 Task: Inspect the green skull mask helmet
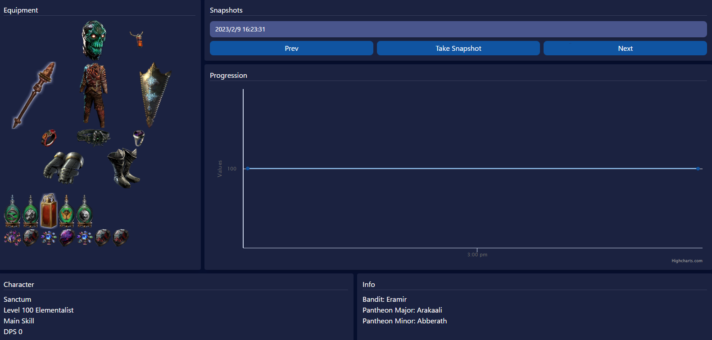pyautogui.click(x=94, y=40)
